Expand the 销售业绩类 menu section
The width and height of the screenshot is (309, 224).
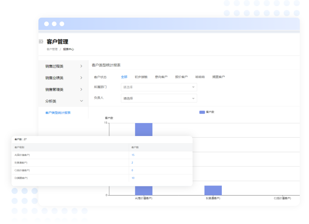tap(63, 78)
